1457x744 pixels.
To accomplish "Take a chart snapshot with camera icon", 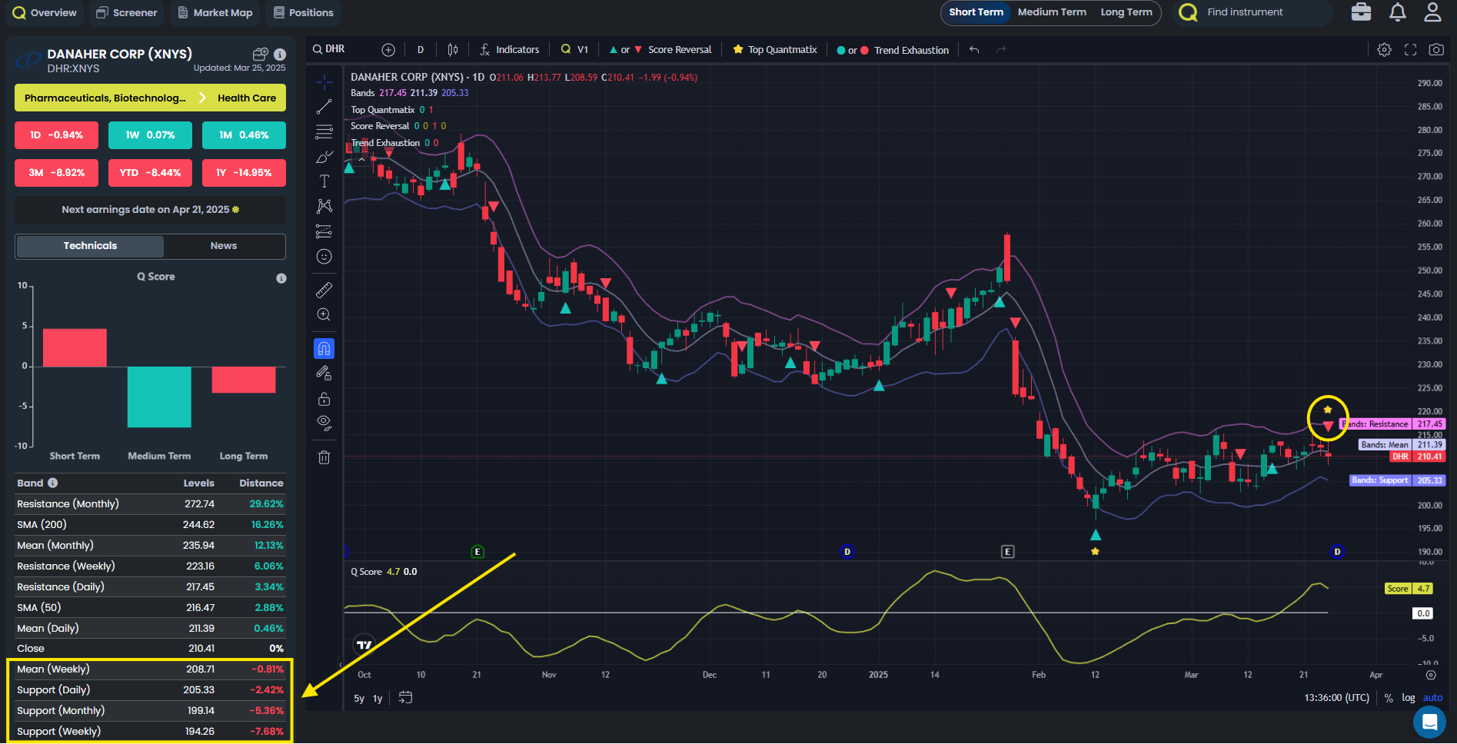I will tap(1436, 49).
